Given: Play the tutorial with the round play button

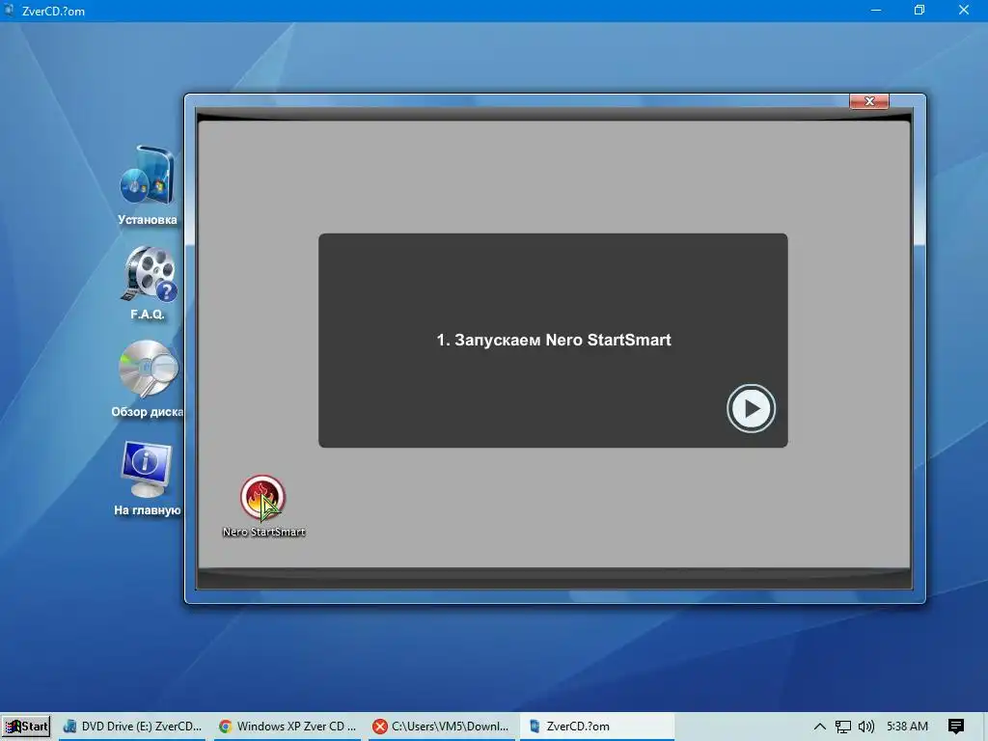Looking at the screenshot, I should [751, 408].
